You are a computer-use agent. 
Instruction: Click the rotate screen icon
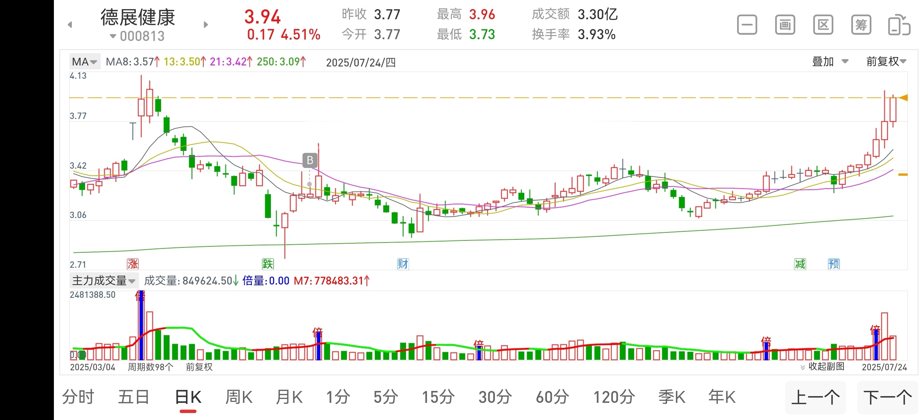point(899,25)
